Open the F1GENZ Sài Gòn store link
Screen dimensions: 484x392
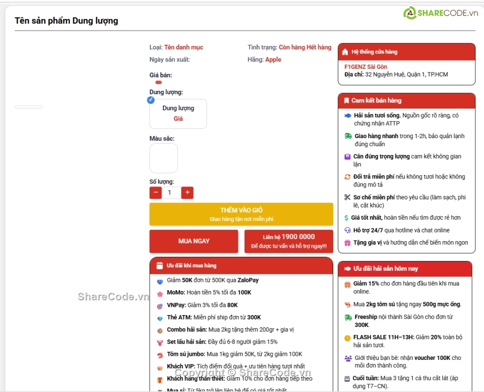point(365,67)
